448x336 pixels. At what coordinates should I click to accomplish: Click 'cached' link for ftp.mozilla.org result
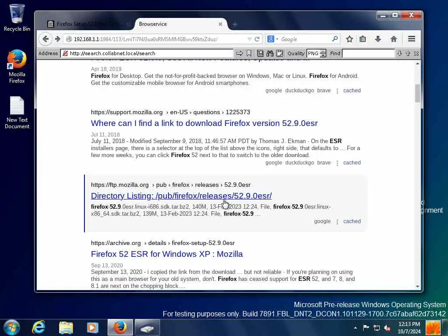352,221
